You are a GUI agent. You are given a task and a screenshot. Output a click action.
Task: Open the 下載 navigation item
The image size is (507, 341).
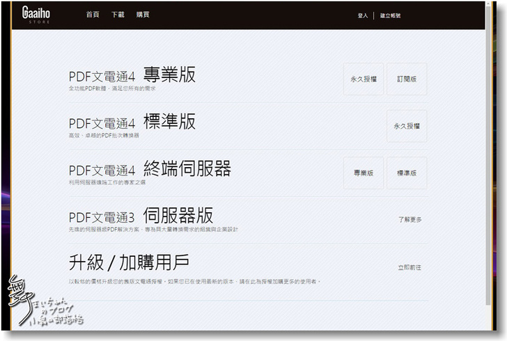click(x=118, y=15)
